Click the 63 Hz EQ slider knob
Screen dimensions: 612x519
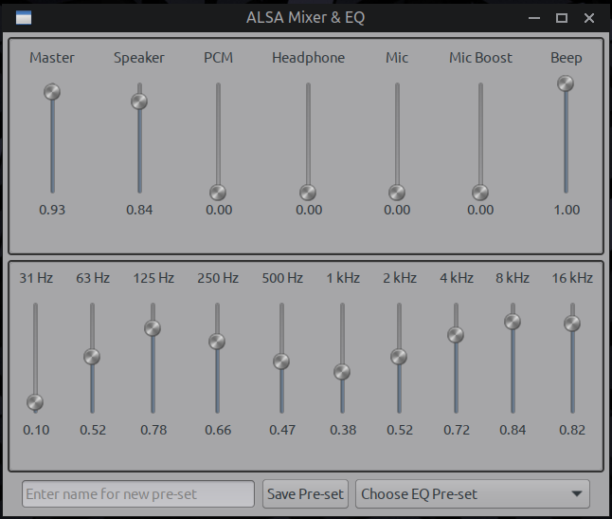92,357
